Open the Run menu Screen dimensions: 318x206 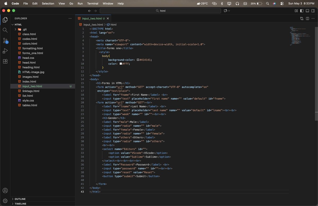pyautogui.click(x=80, y=3)
